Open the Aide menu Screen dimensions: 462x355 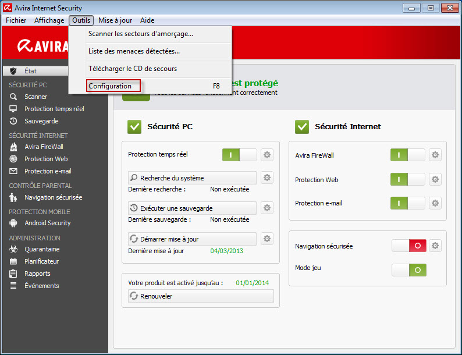147,20
